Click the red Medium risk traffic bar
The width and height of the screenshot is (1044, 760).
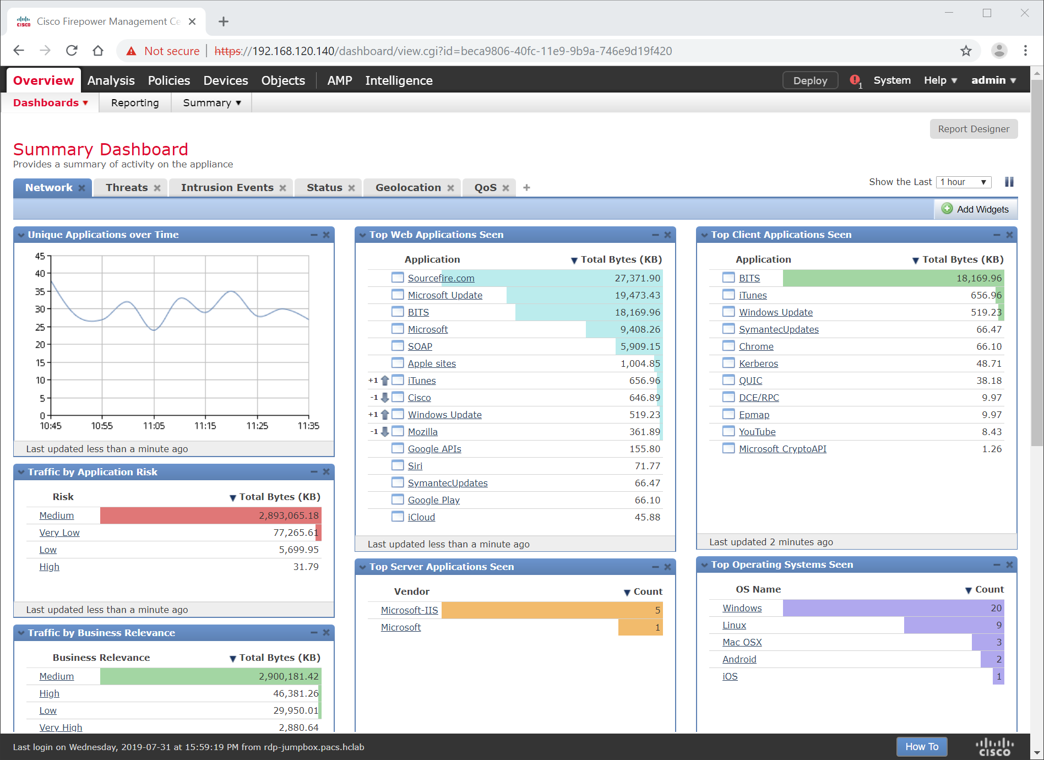point(210,515)
